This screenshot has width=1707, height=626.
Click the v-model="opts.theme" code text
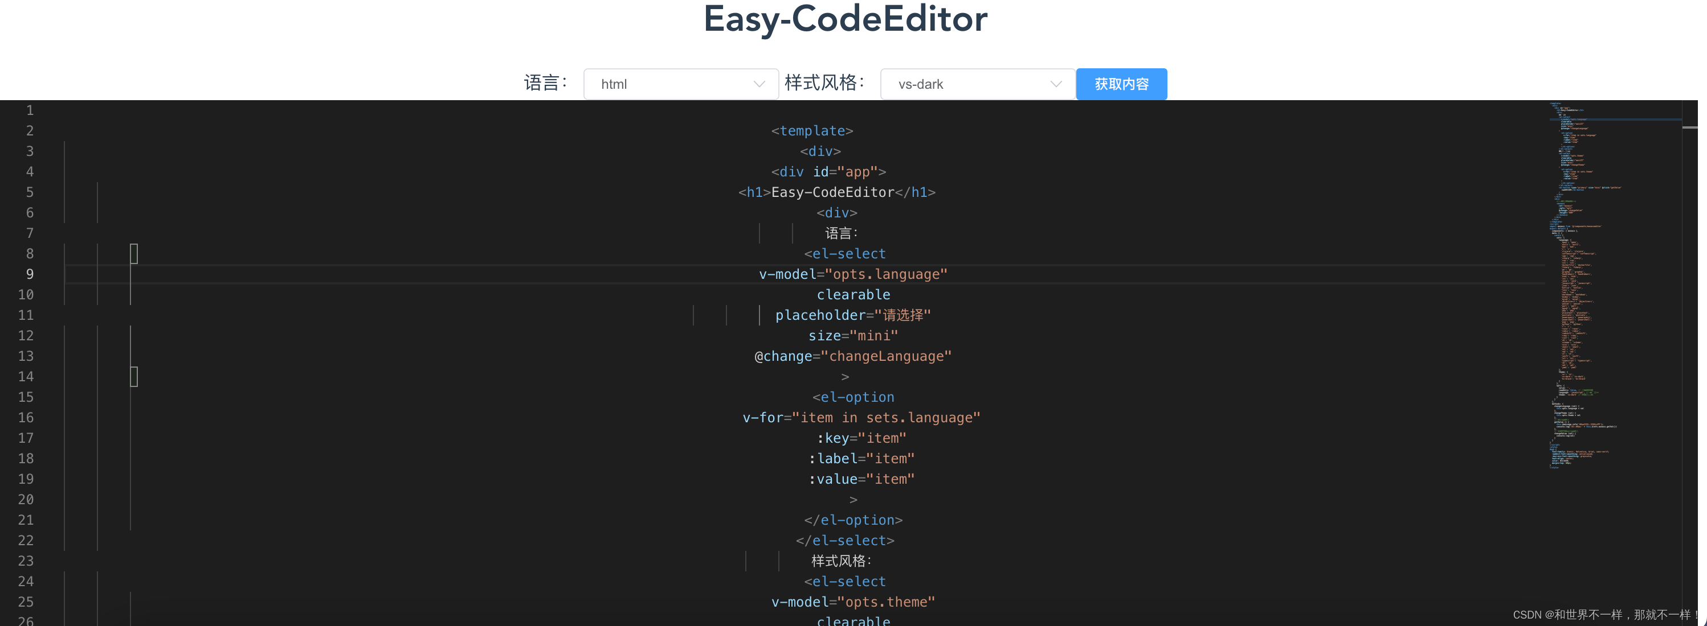point(853,602)
